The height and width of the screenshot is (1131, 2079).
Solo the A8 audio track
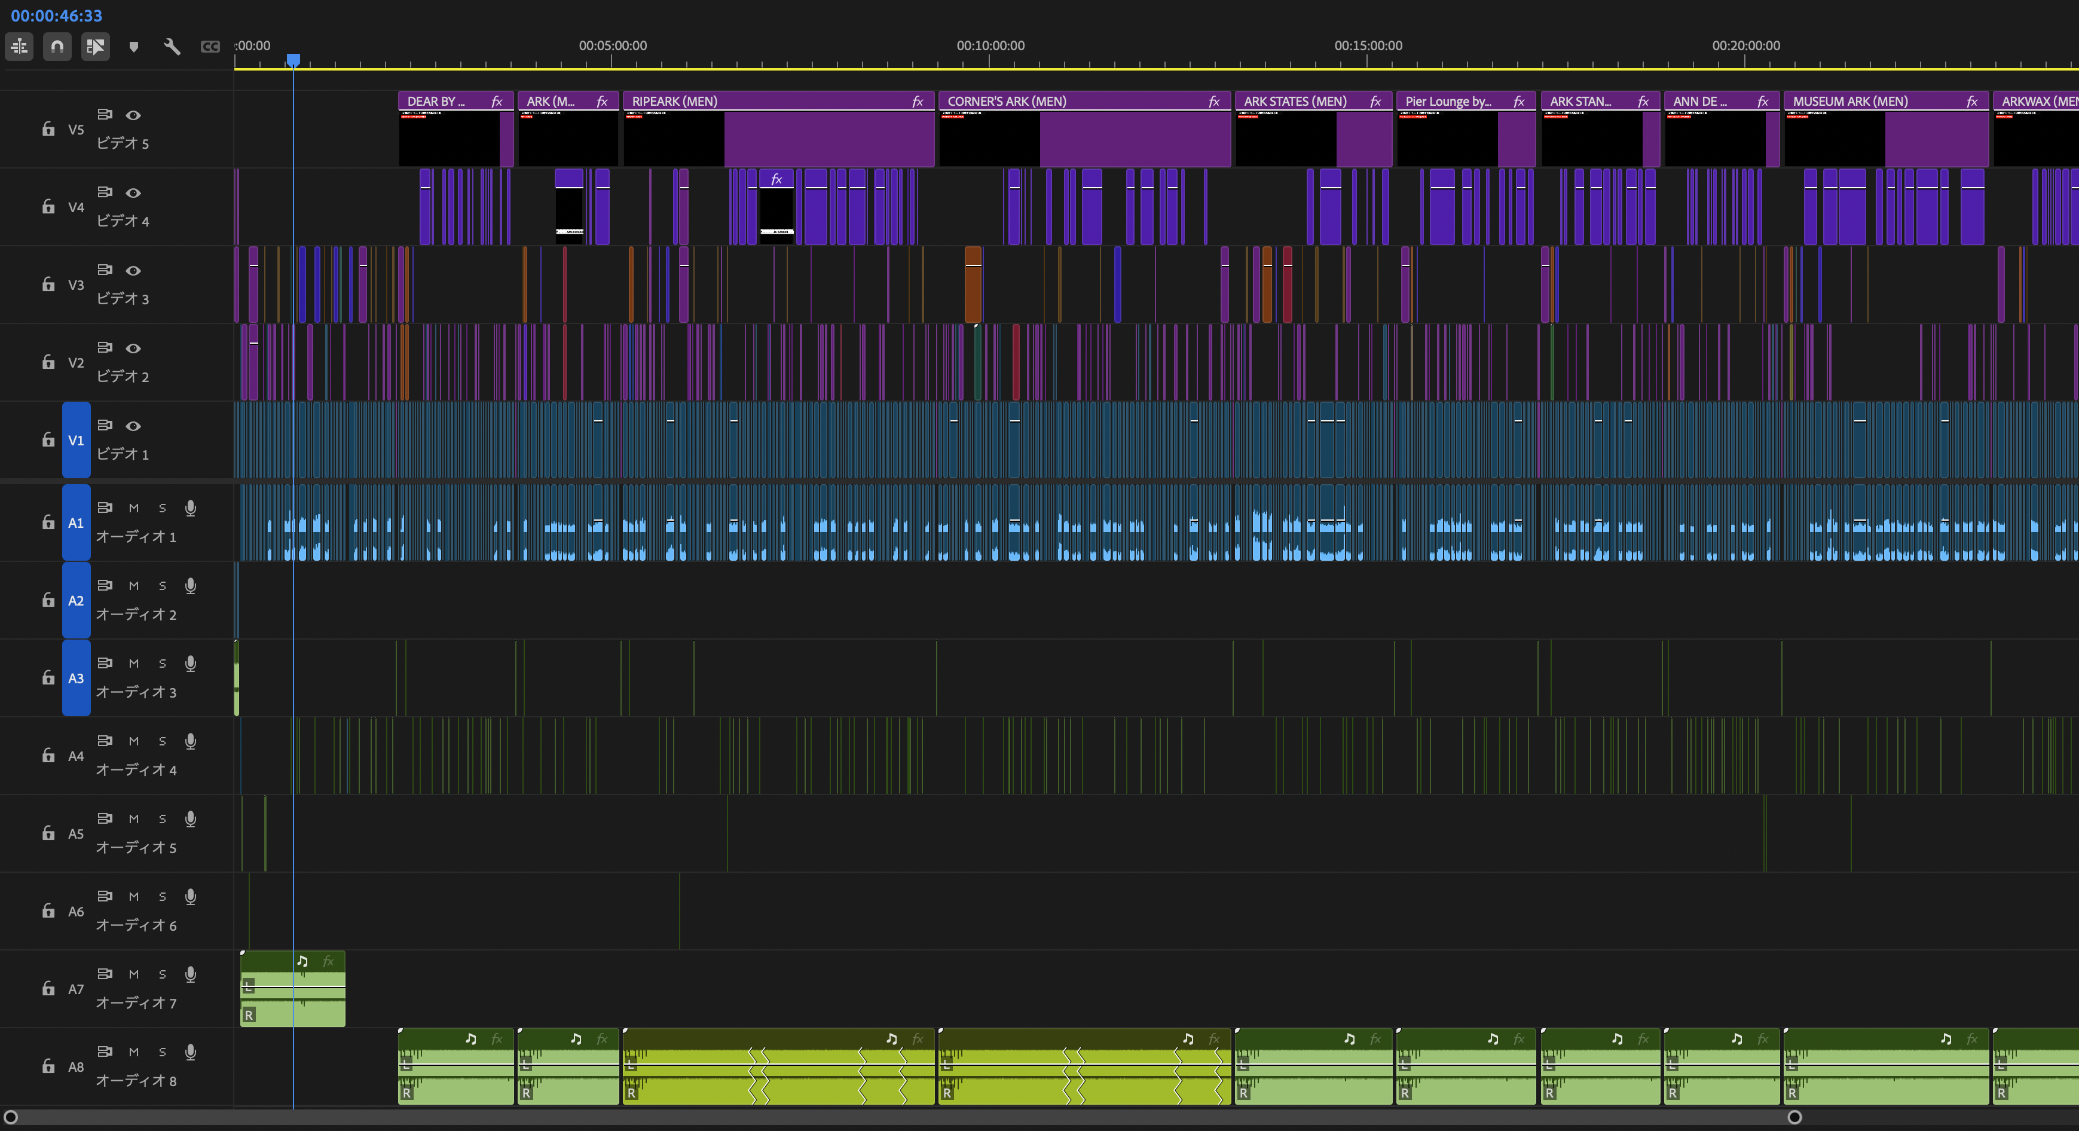point(162,1052)
